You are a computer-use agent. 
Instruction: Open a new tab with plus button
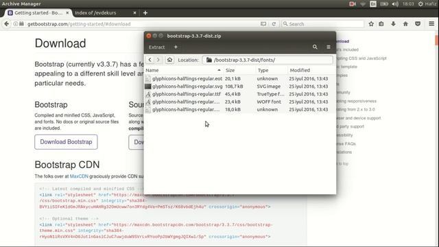tap(145, 13)
